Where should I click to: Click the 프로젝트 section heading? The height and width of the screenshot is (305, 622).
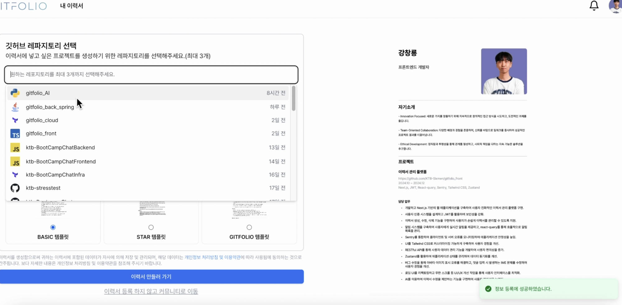[406, 162]
